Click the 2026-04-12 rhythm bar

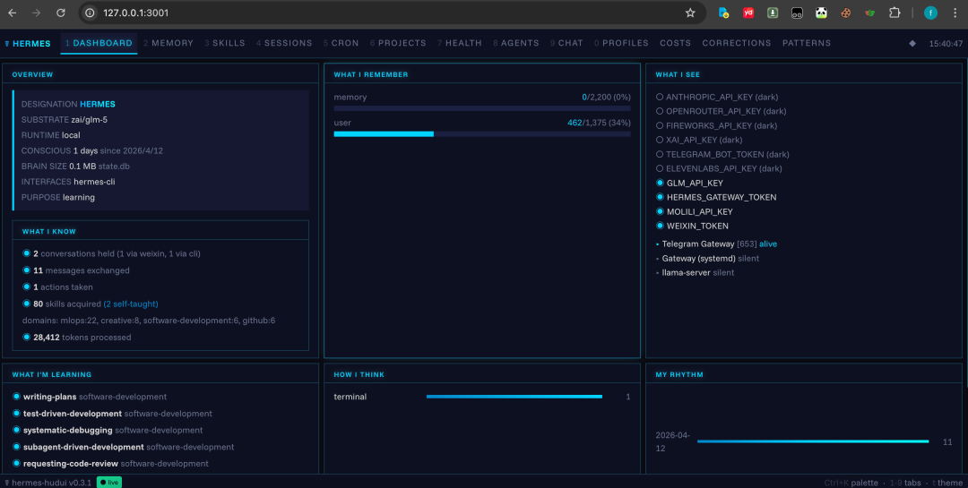[813, 441]
